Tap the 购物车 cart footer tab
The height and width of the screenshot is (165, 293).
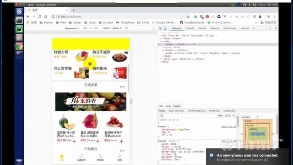(100, 158)
